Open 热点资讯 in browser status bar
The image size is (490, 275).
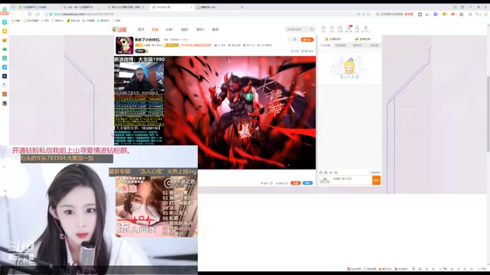point(401,269)
